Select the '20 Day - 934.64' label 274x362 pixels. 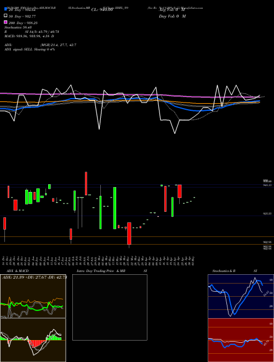pos(22,10)
